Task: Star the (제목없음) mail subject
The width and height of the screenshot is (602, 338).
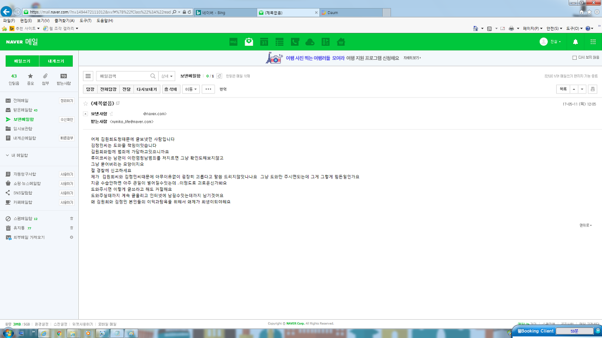Action: [x=86, y=103]
